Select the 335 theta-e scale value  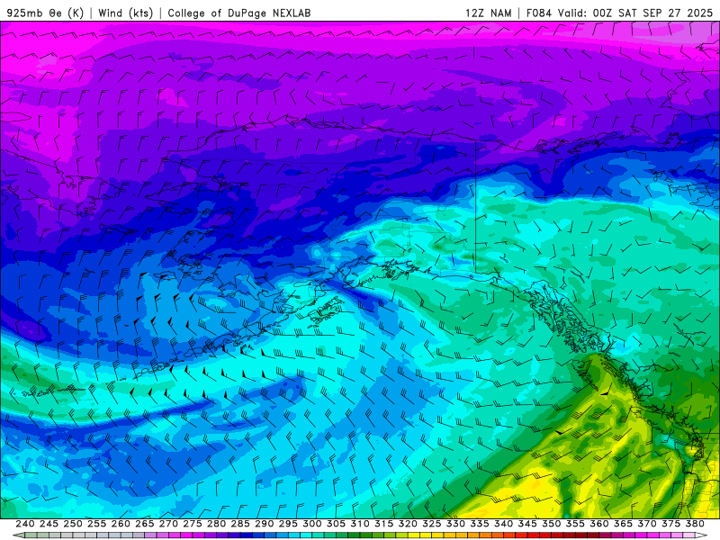(480, 524)
